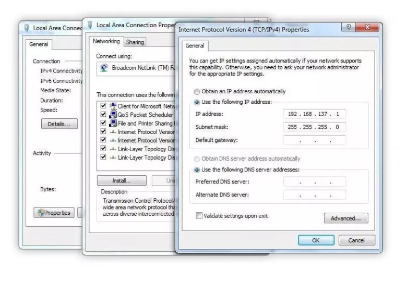This screenshot has width=407, height=281.
Task: Switch to the Sharing tab
Action: [x=135, y=42]
